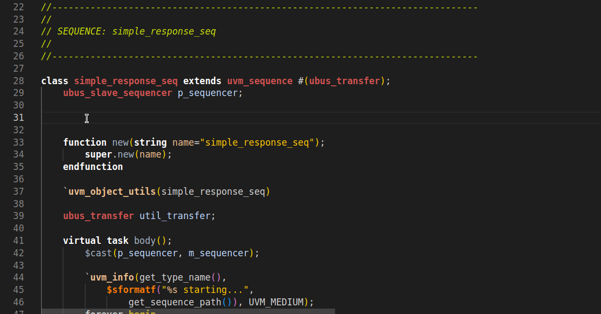This screenshot has width=601, height=314.
Task: Select the function keyword on line 33
Action: click(x=84, y=142)
